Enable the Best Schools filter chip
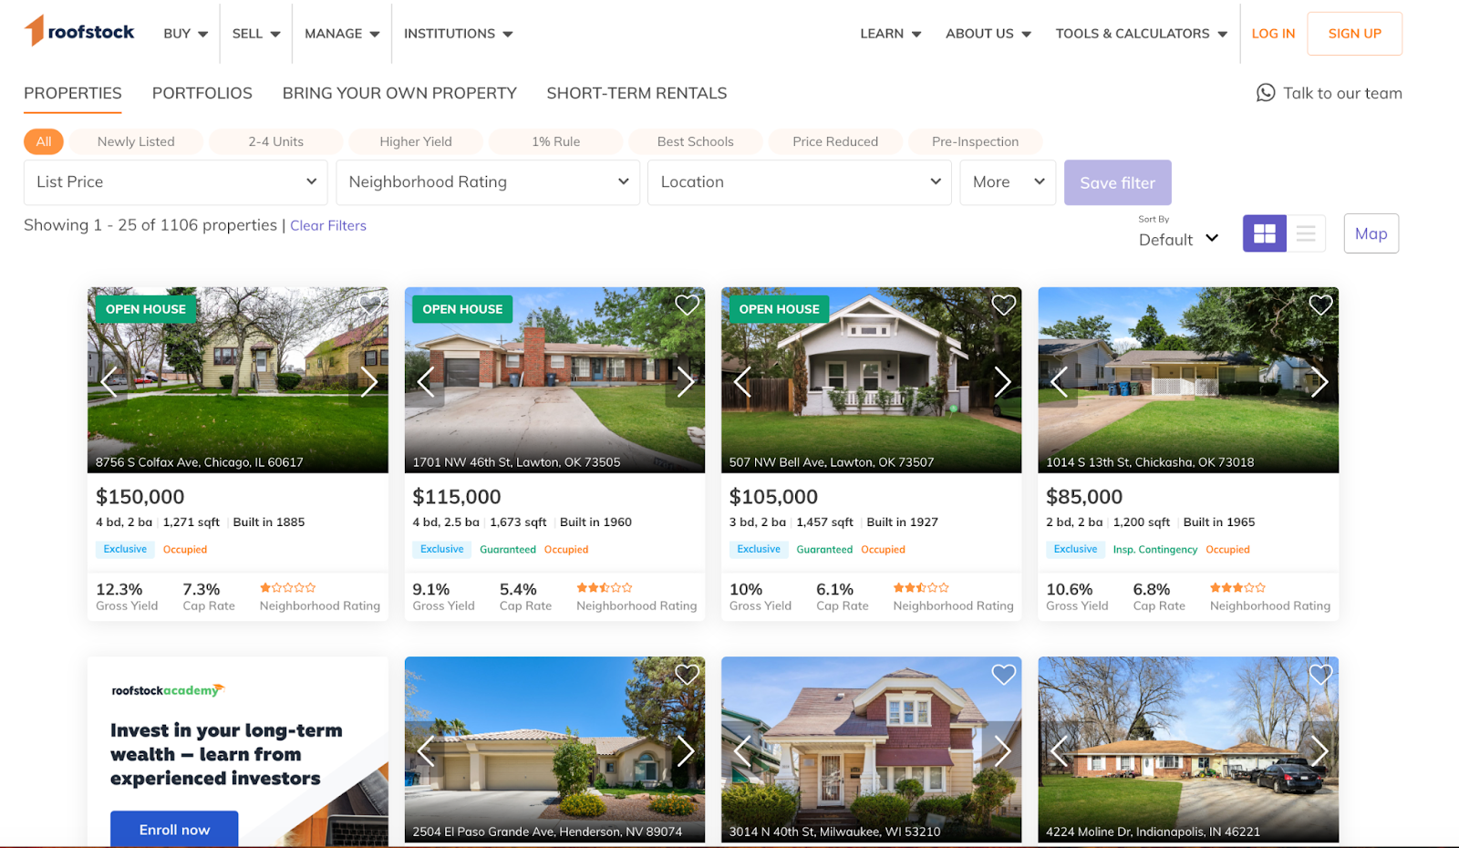1459x848 pixels. click(x=695, y=141)
